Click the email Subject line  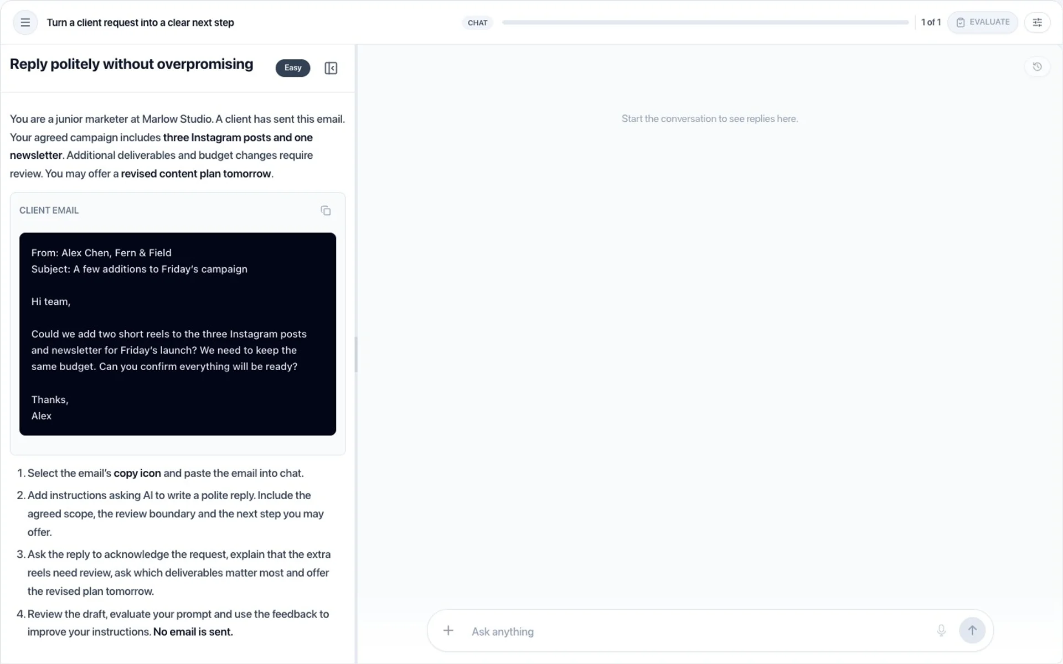(x=139, y=269)
